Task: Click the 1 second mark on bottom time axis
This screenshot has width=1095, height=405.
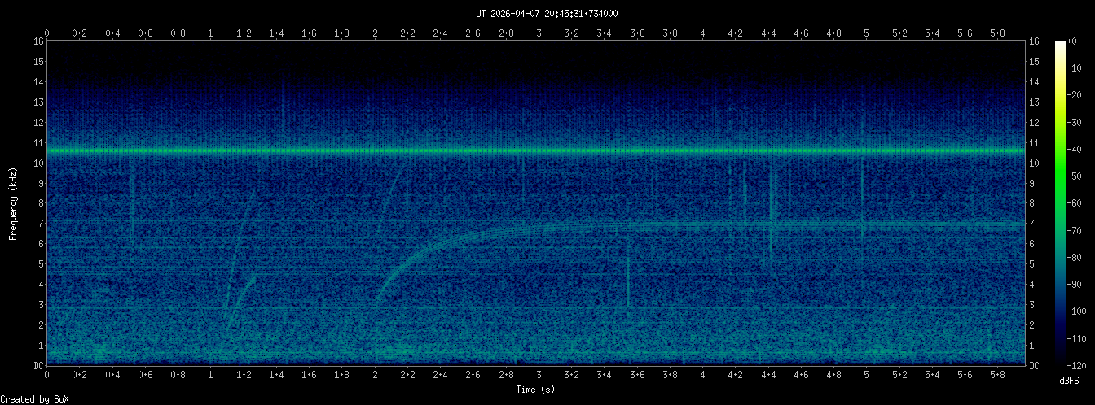Action: [211, 375]
